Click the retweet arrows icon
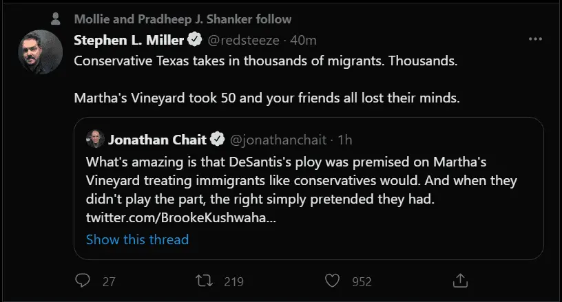This screenshot has height=302, width=562. (x=205, y=281)
